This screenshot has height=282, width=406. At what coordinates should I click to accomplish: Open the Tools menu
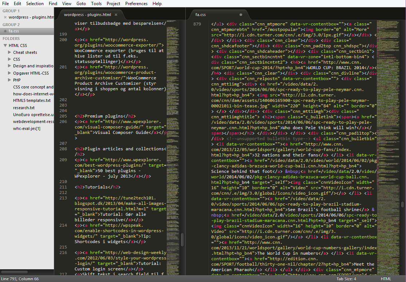point(96,4)
